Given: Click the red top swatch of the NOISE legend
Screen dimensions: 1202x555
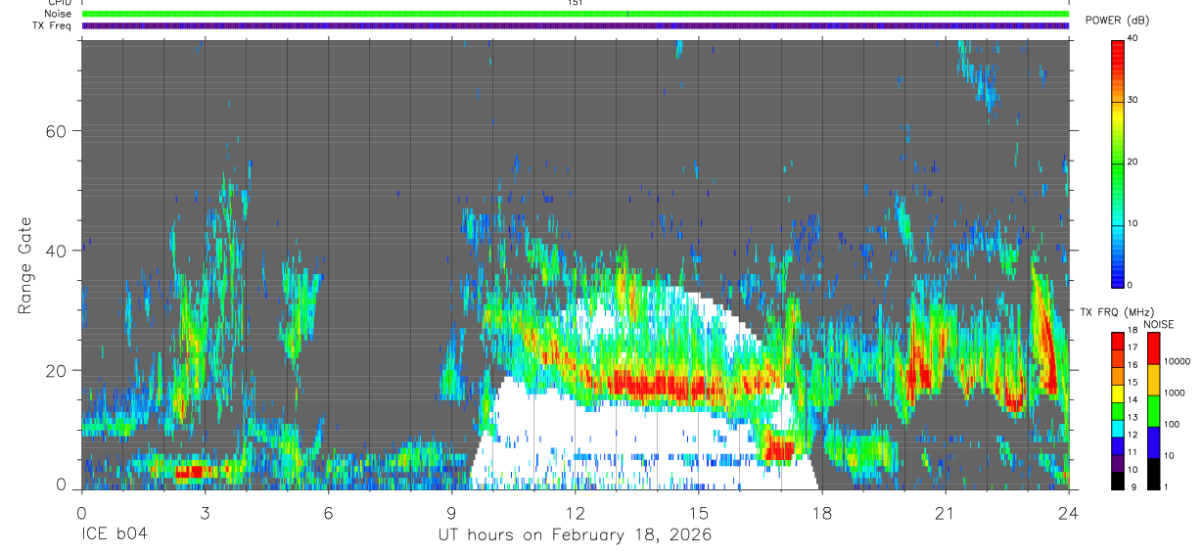Looking at the screenshot, I should click(1153, 348).
